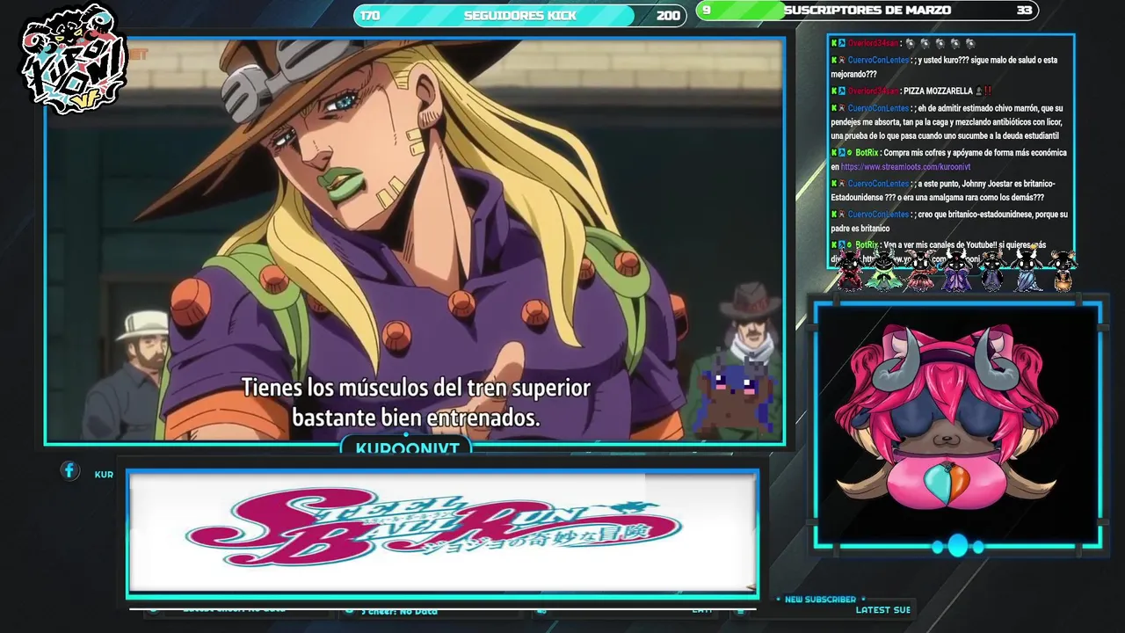Viewport: 1125px width, 633px height.
Task: Click the "NEW SUBSCRIBER" label
Action: 821,600
